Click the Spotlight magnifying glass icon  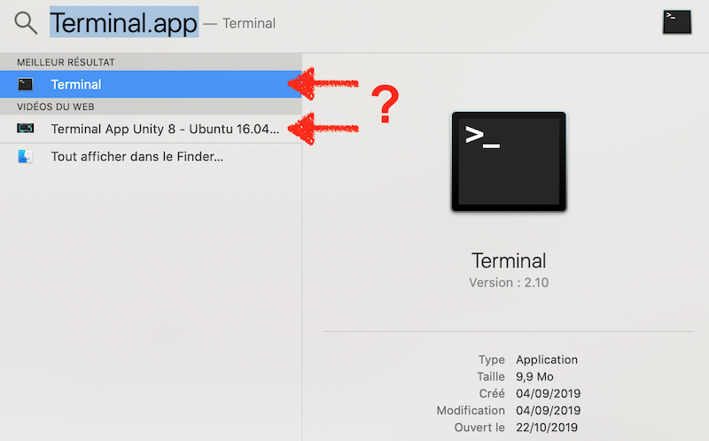click(26, 23)
